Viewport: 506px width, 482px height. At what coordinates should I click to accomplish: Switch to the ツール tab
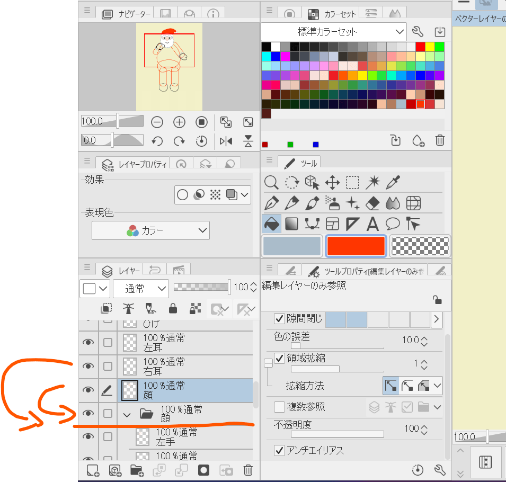pyautogui.click(x=299, y=163)
